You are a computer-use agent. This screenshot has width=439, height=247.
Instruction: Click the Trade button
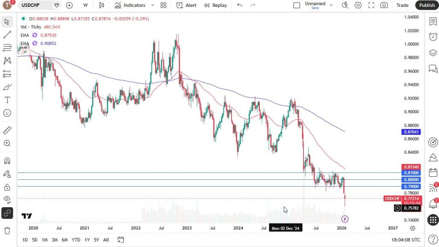point(402,5)
